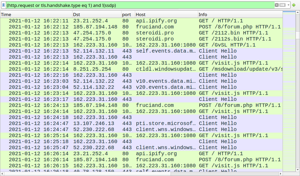Clear the display filter with the X icon
Screen dimensions: 300x176
point(277,5)
